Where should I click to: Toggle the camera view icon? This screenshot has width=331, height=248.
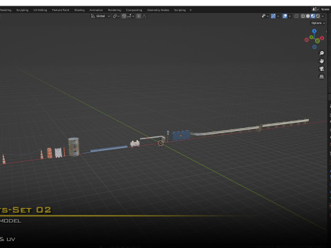coord(321,69)
